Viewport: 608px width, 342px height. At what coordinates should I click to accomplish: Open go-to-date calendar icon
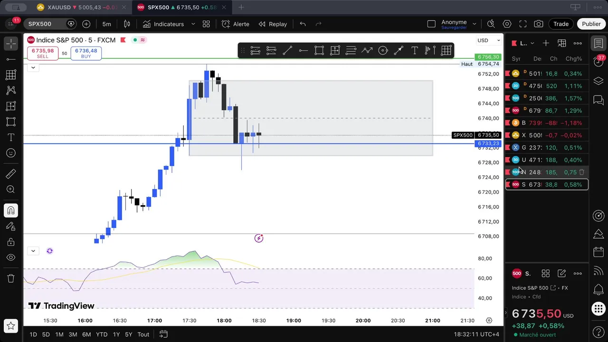(x=163, y=334)
